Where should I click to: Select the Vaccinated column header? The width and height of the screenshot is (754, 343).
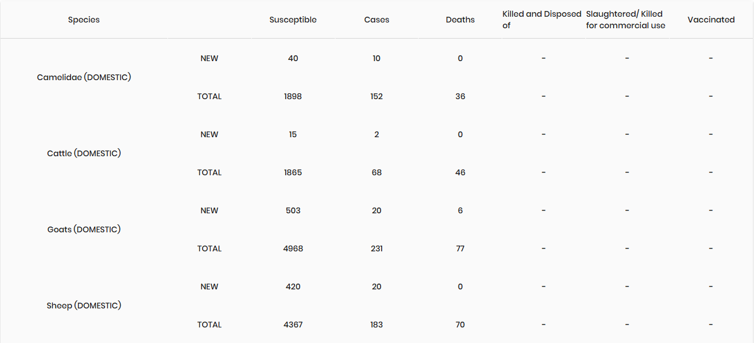(x=711, y=20)
